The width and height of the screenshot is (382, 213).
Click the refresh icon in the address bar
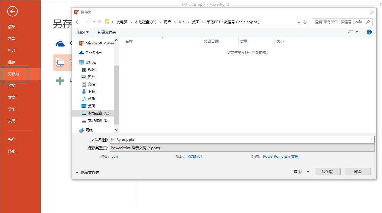click(305, 22)
